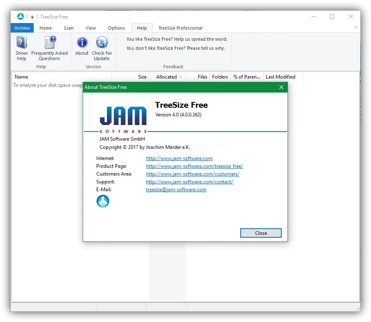This screenshot has height=322, width=371.
Task: Click the TreeSize pie logo in About dialog
Action: [103, 201]
